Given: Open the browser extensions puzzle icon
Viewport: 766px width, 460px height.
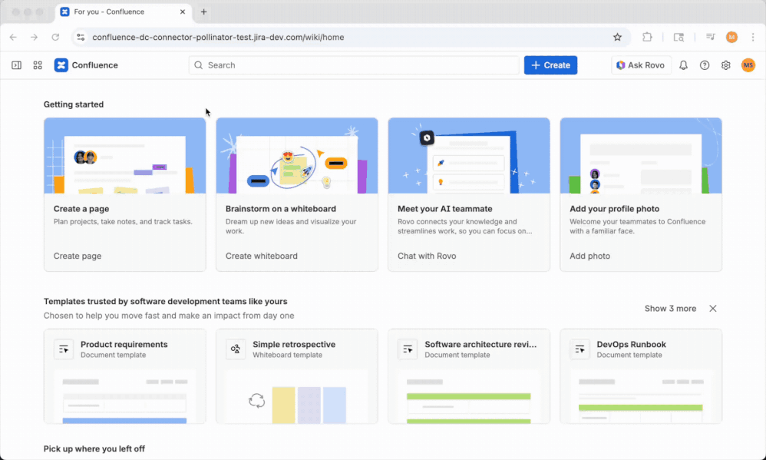Looking at the screenshot, I should [647, 37].
